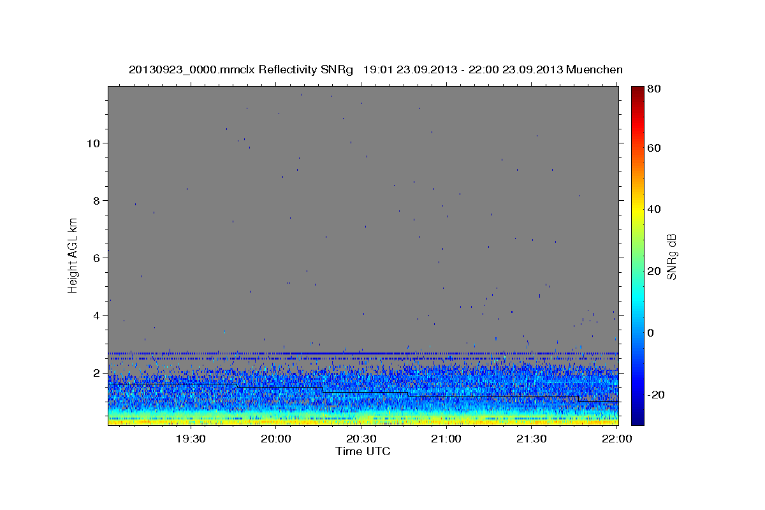Click the green middle of the colorbar

point(637,255)
